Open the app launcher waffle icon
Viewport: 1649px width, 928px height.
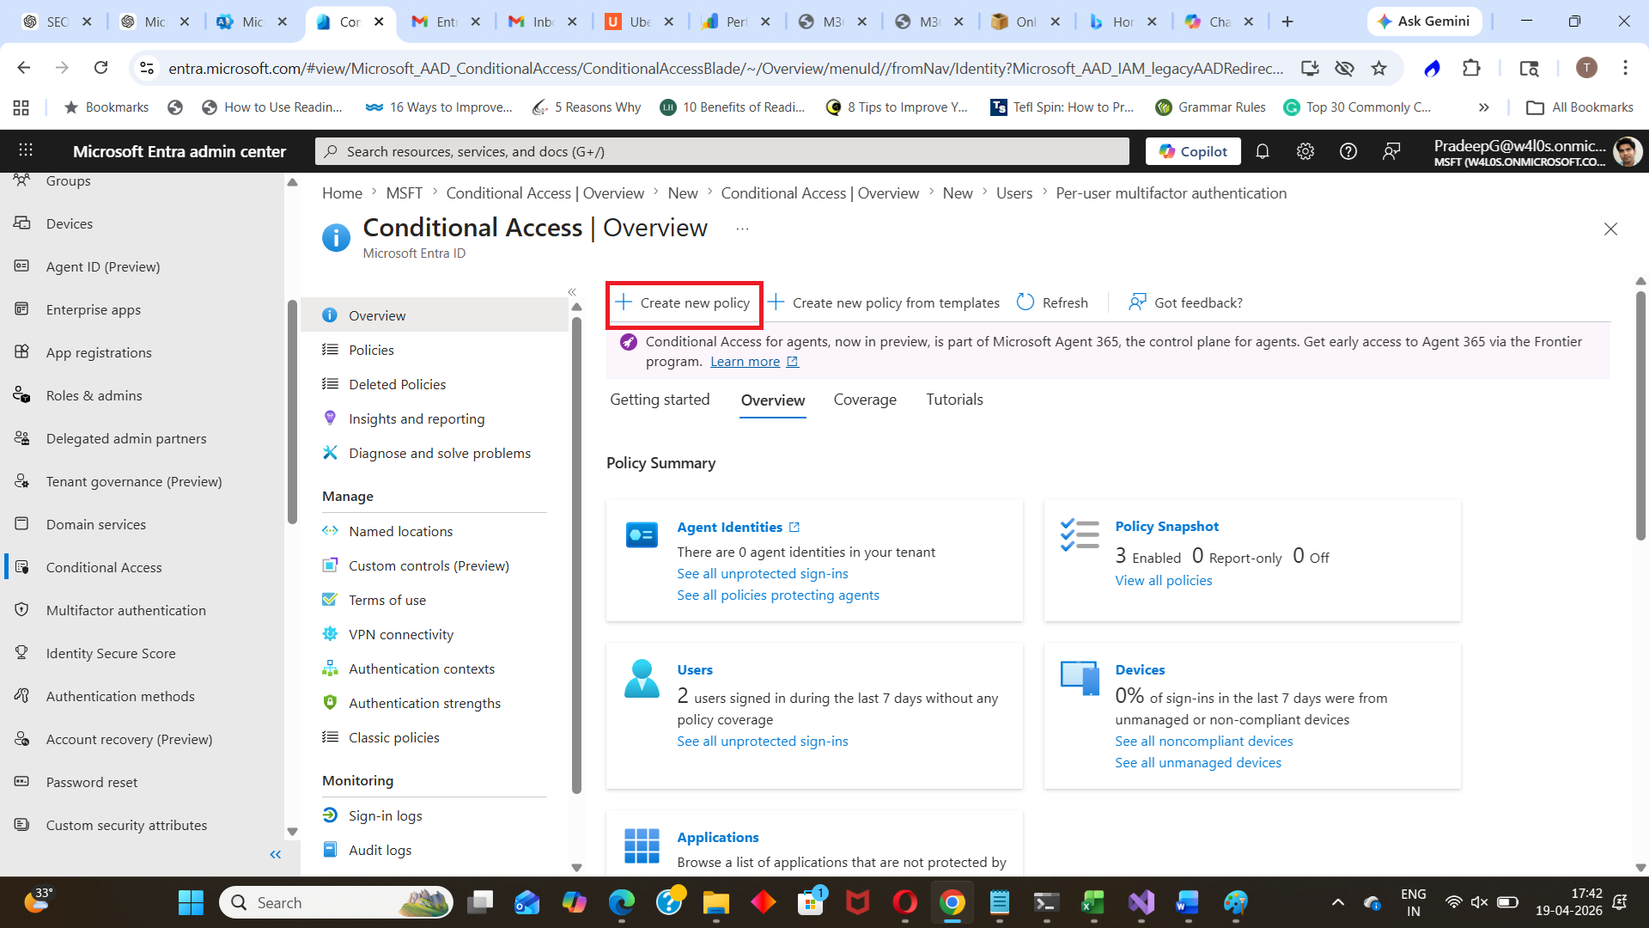click(x=26, y=150)
